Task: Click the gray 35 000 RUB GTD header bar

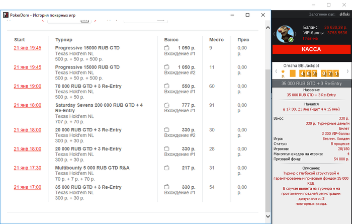Action: (x=312, y=84)
